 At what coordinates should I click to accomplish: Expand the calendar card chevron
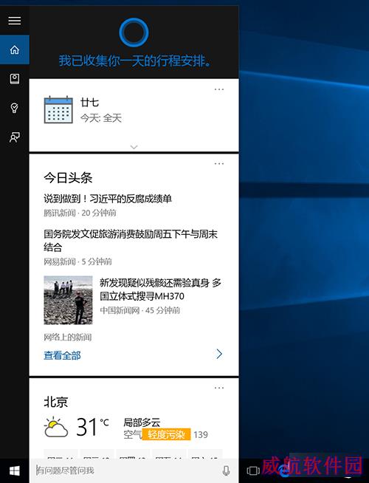click(134, 147)
